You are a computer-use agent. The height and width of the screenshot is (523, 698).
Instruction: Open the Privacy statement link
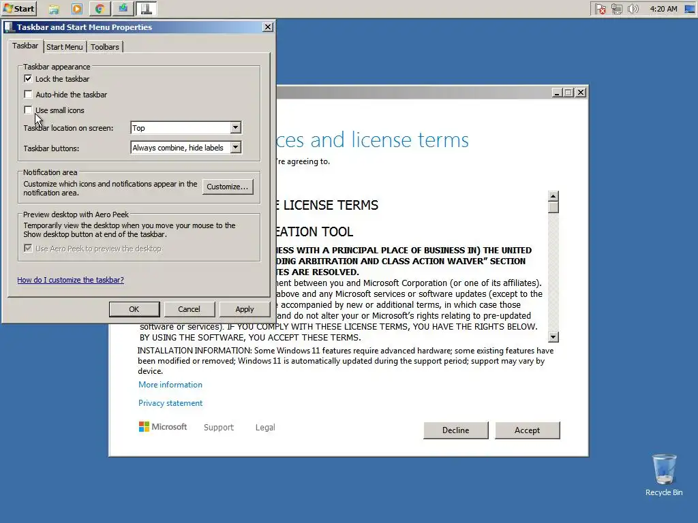pos(170,403)
